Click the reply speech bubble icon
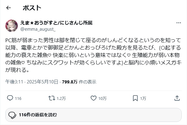Image resolution: width=187 pixels, height=125 pixels. pos(9,98)
